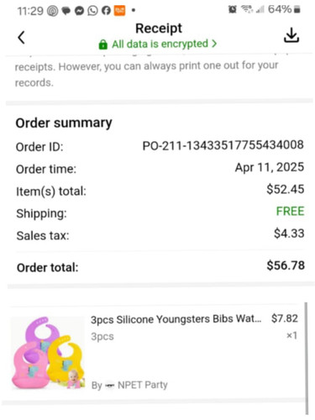315x420 pixels.
Task: Open the Facebook notification icon in status bar
Action: coord(106,11)
